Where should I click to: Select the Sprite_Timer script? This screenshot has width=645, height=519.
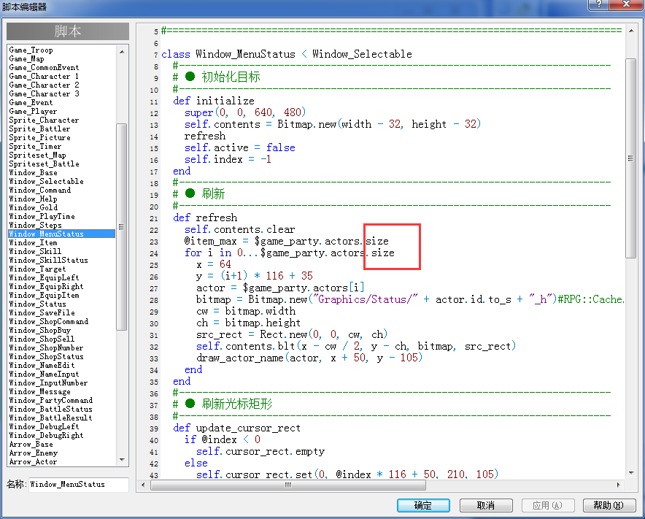(35, 146)
